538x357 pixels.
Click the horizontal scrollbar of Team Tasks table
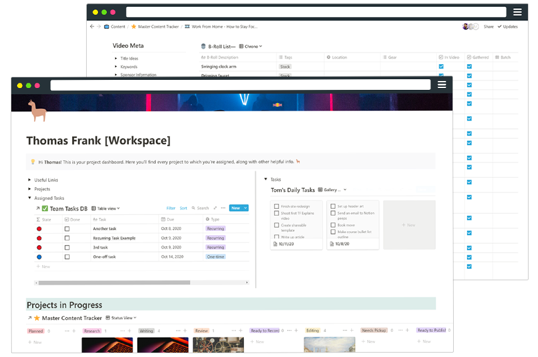[x=114, y=282]
